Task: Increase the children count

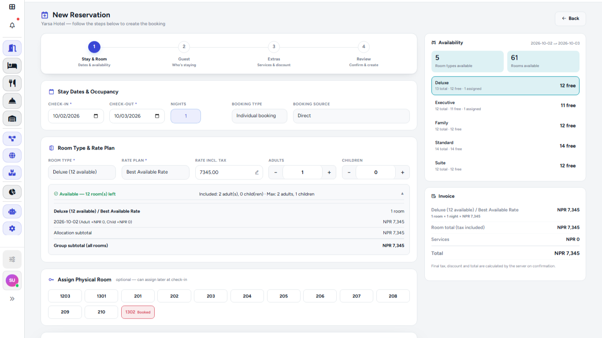Action: (402, 173)
